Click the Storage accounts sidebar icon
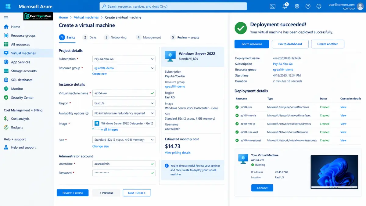 pos(6,71)
